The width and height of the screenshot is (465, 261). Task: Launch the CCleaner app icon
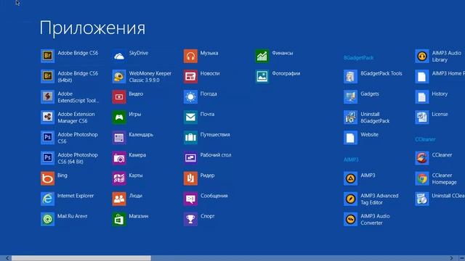pos(421,158)
